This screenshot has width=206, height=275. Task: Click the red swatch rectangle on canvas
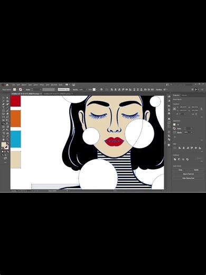point(16,101)
